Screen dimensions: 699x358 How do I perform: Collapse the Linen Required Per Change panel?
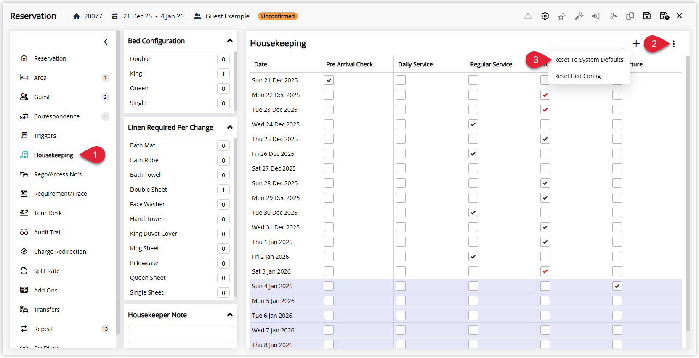230,127
